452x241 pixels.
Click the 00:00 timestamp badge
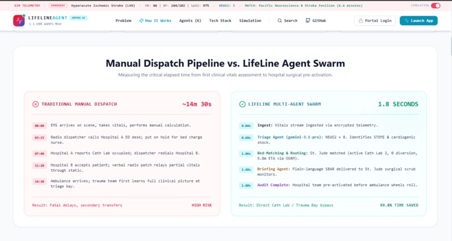click(39, 126)
